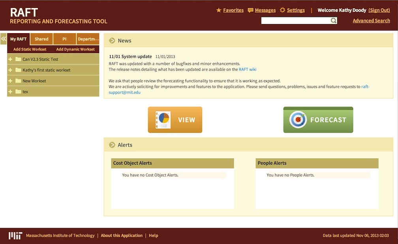Open Advanced Search
Screen dimensions: 398x244
click(x=371, y=21)
